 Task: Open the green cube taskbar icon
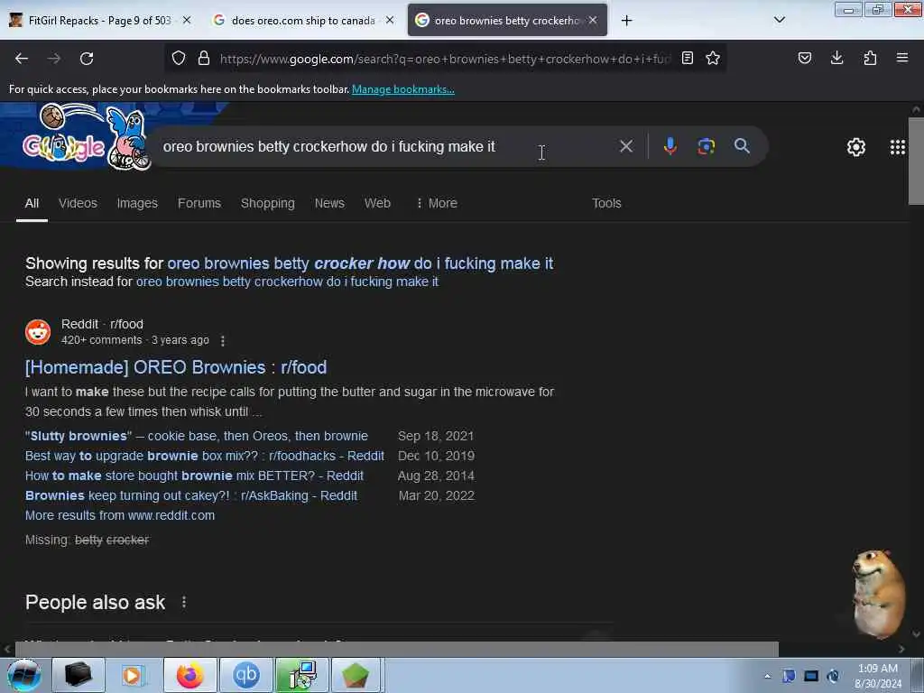point(356,675)
